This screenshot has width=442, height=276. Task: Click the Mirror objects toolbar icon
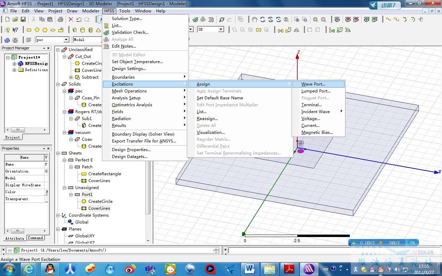tap(296, 30)
